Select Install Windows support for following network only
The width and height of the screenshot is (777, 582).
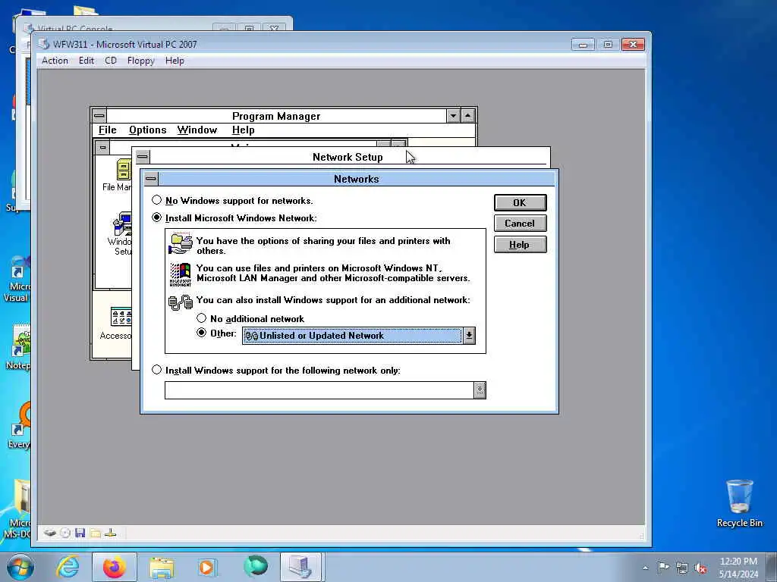pos(156,370)
